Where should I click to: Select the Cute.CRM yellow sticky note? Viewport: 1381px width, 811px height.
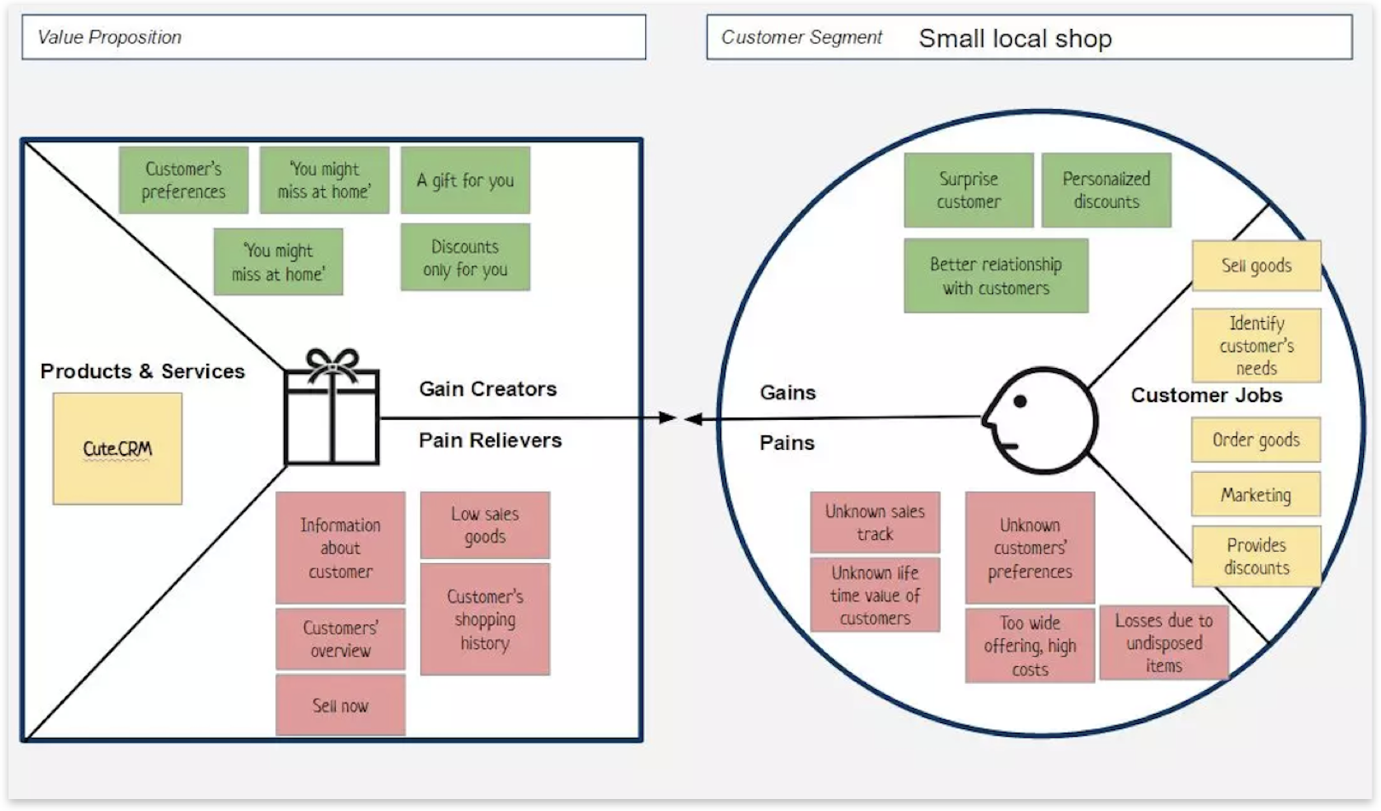pos(118,449)
